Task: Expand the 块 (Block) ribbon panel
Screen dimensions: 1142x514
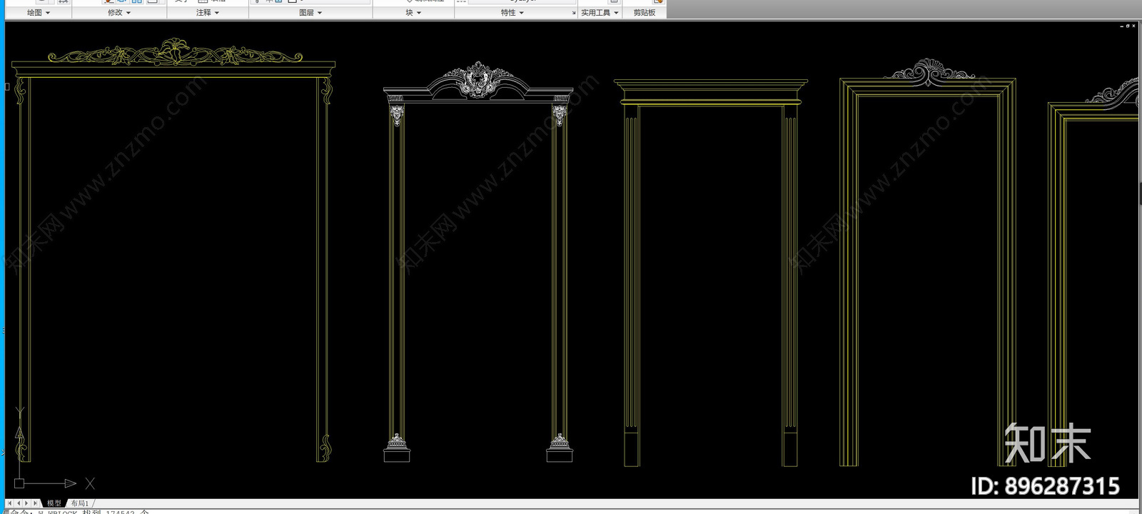Action: click(x=413, y=12)
